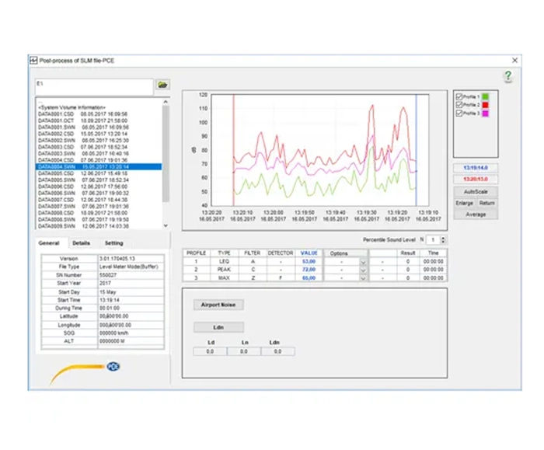
Task: Disable the Profile 3 checkbox
Action: click(x=459, y=113)
